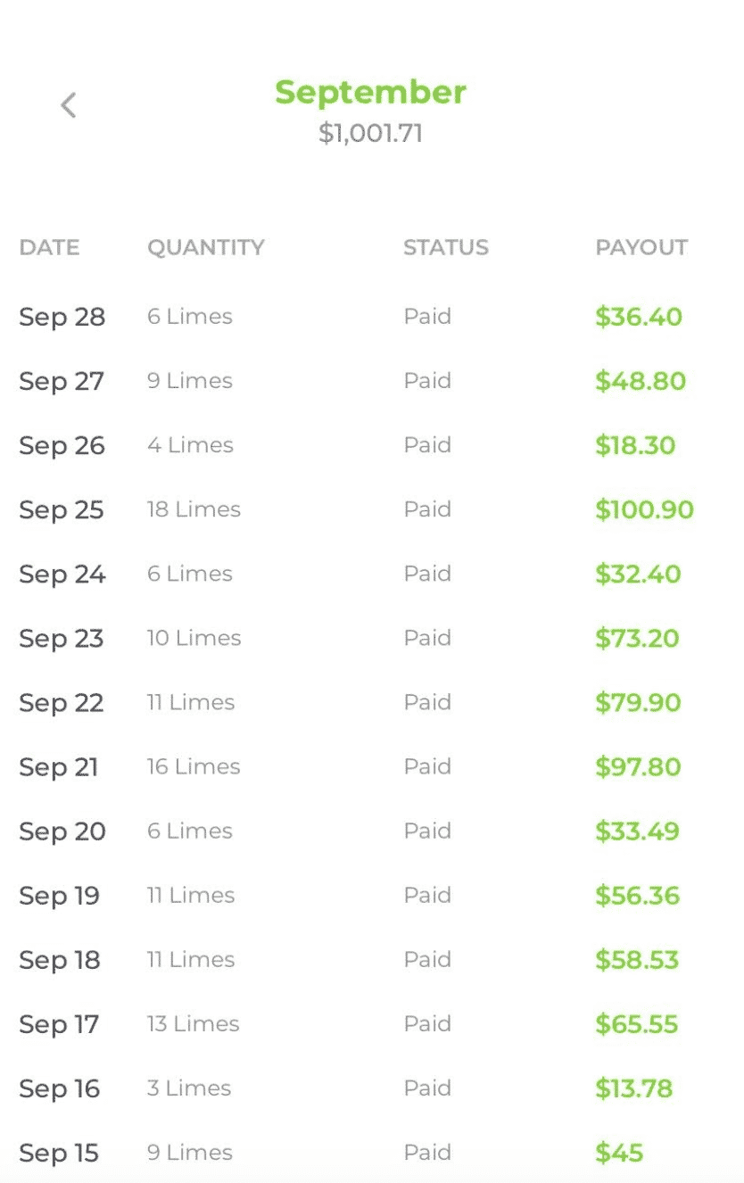Image resolution: width=744 pixels, height=1183 pixels.
Task: Tap the September month title
Action: click(370, 92)
